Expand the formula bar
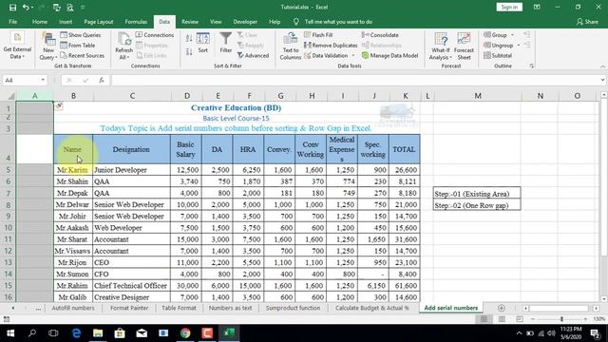Screen dimensions: 608x342 pyautogui.click(x=602, y=80)
